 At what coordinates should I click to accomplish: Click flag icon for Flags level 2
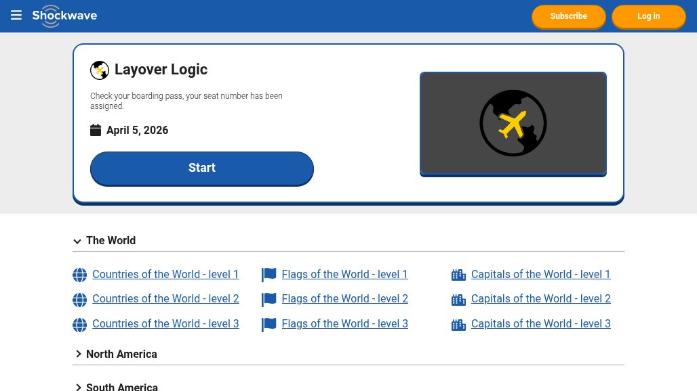click(269, 300)
